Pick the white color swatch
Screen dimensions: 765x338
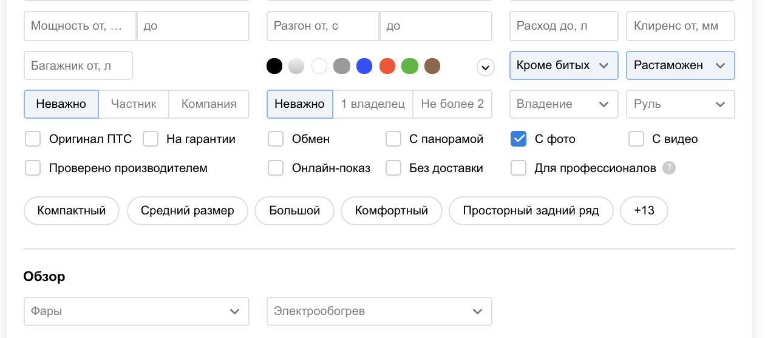point(319,66)
